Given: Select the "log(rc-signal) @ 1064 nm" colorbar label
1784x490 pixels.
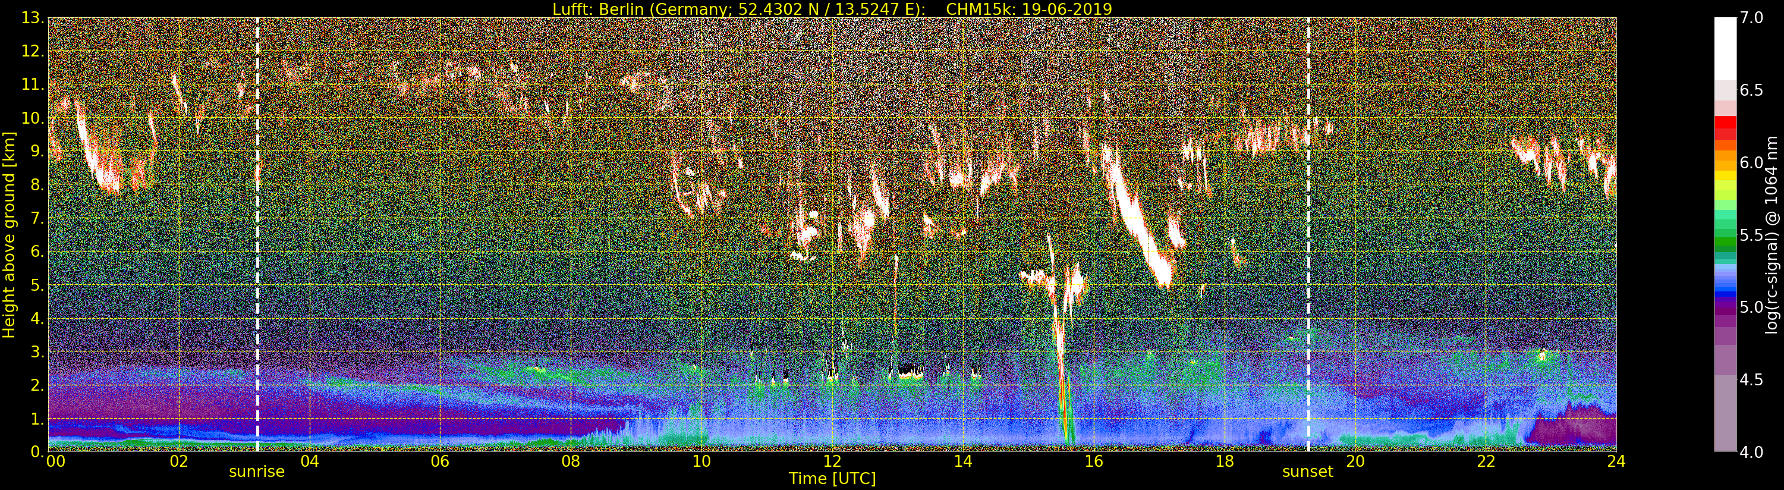Looking at the screenshot, I should pos(1773,235).
